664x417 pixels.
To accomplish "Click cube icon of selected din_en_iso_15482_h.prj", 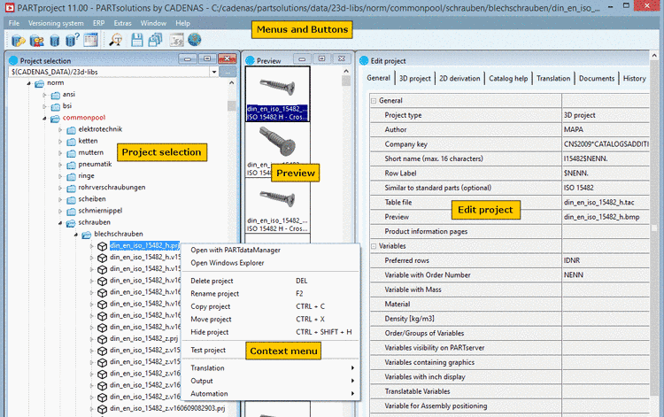I will click(x=102, y=246).
